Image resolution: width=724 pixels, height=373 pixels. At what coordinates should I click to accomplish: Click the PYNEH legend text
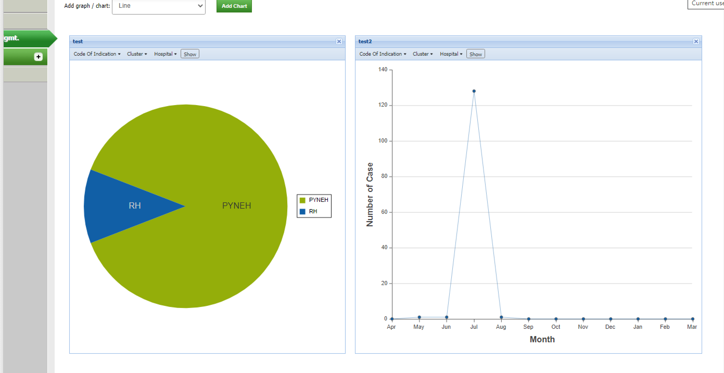click(x=319, y=200)
